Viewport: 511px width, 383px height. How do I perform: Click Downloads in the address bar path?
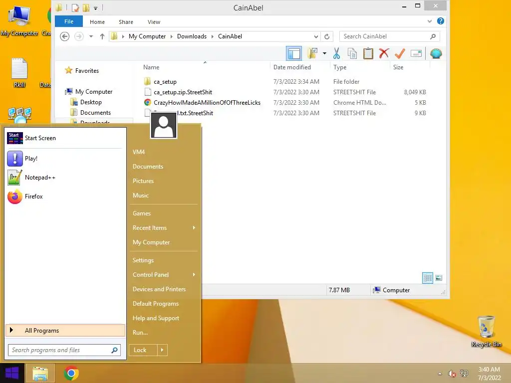192,36
